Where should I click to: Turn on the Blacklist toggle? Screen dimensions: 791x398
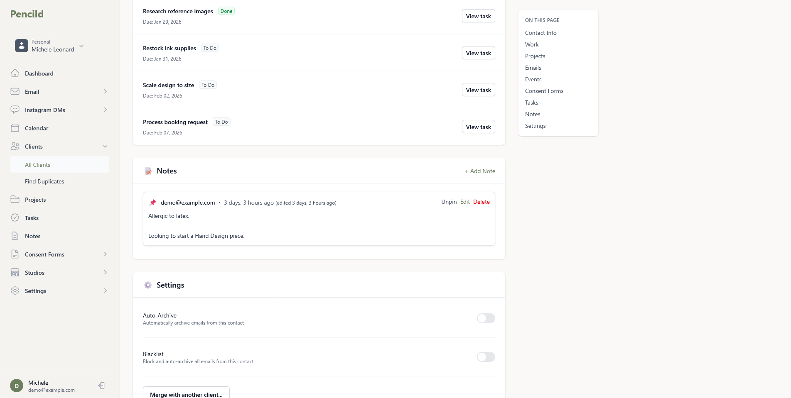click(x=486, y=357)
